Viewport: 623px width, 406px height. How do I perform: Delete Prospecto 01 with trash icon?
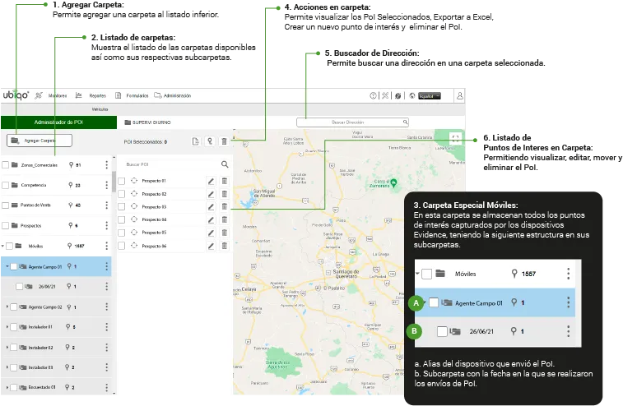tap(225, 181)
